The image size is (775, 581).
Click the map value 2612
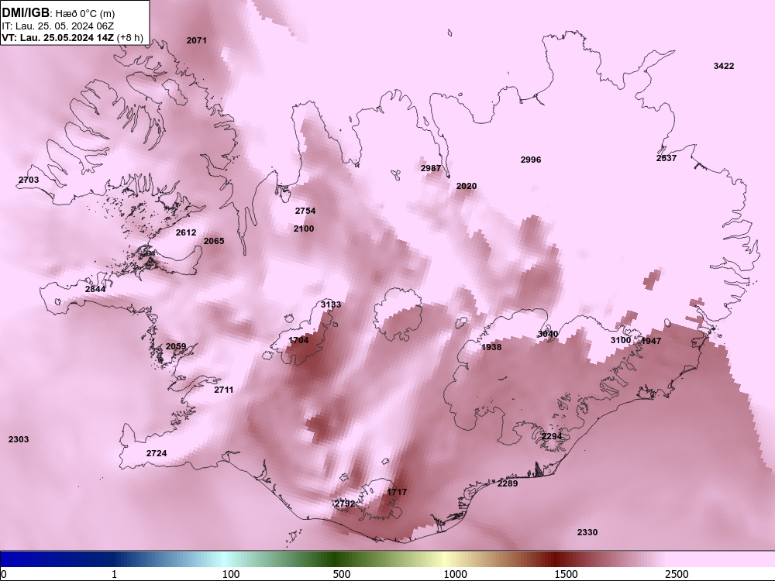tap(186, 232)
